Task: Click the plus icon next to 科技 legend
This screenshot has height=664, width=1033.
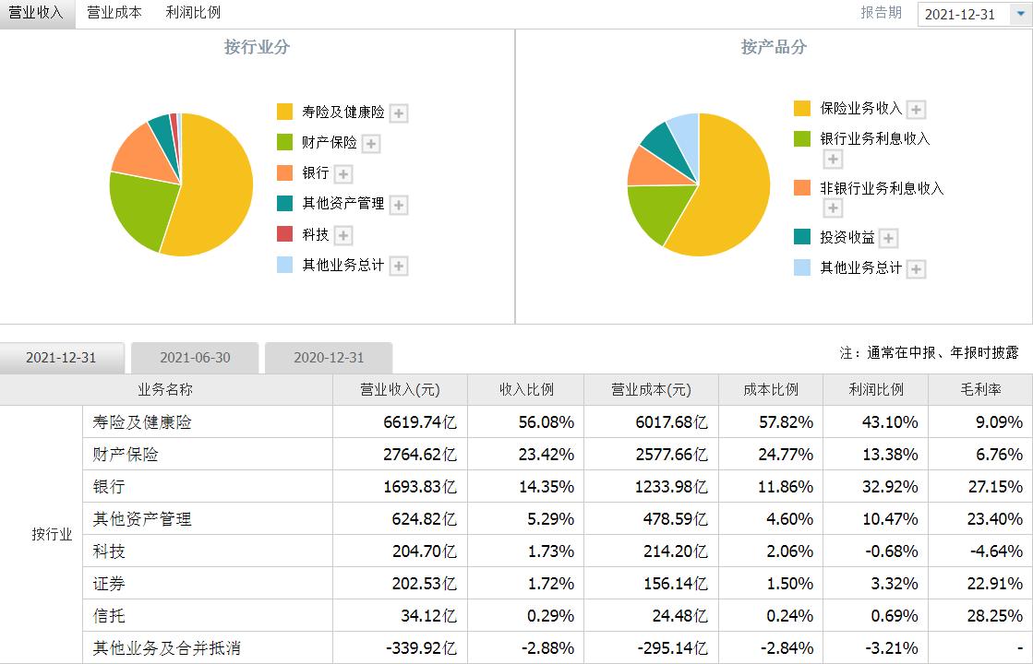Action: 343,235
